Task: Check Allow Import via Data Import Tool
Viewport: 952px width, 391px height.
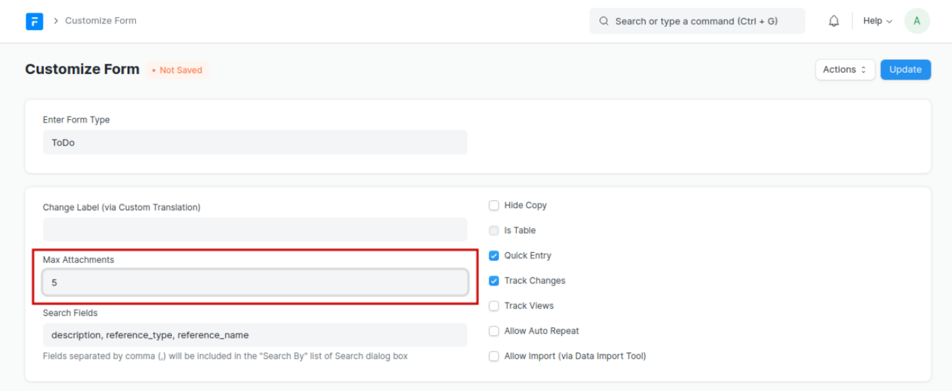Action: point(494,356)
